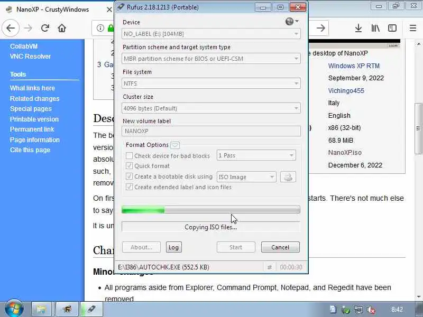Click the muted volume tray icon

[371, 310]
